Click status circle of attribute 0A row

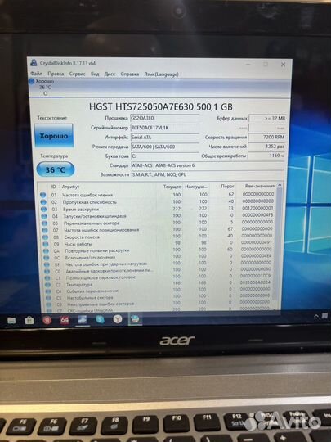pos(46,251)
